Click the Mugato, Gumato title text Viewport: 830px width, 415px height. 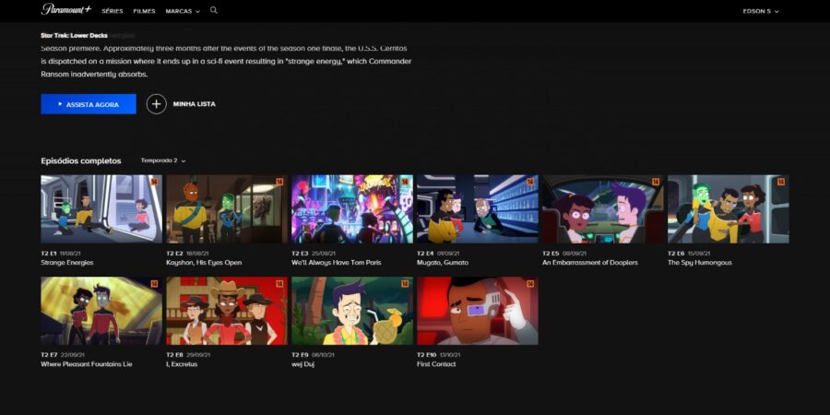(443, 263)
